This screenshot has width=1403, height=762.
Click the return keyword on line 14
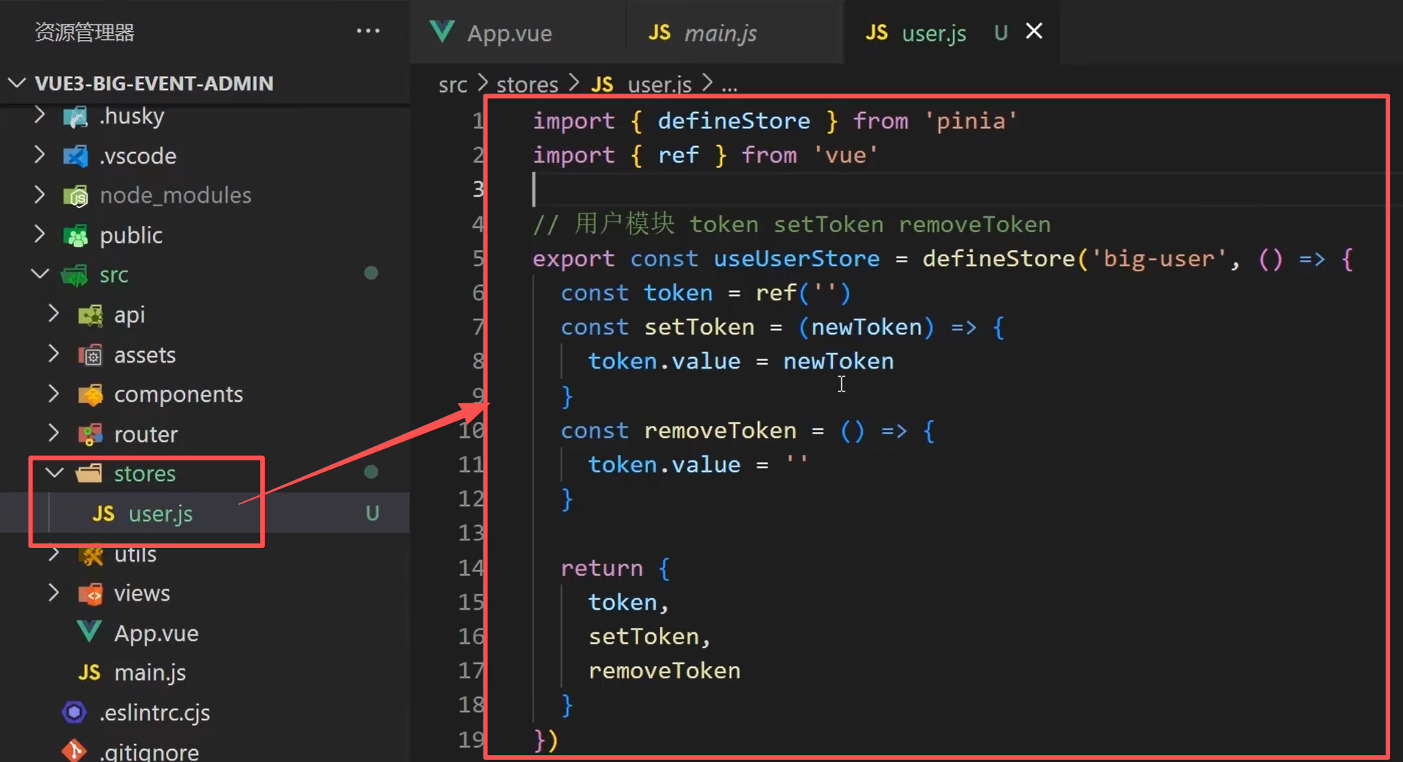[601, 568]
